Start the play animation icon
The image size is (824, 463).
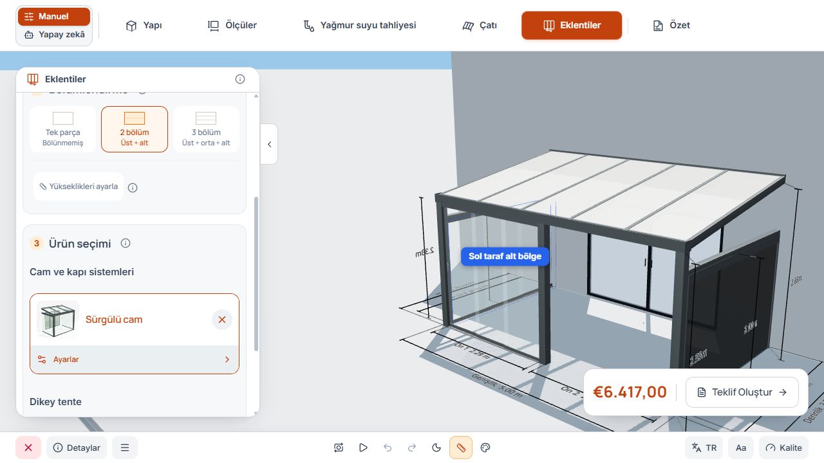click(363, 448)
